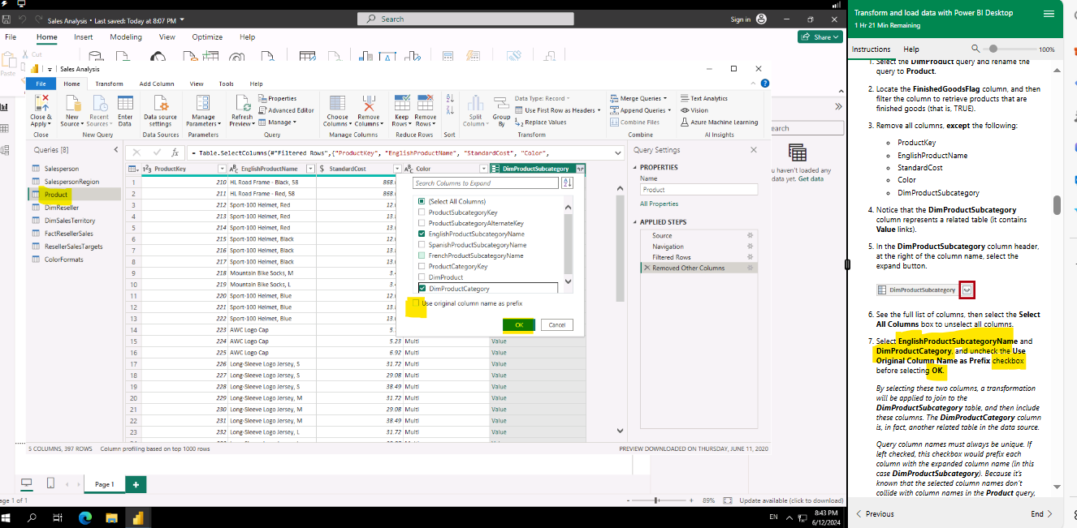Check the ProductSubcategoryKey box

pos(422,212)
